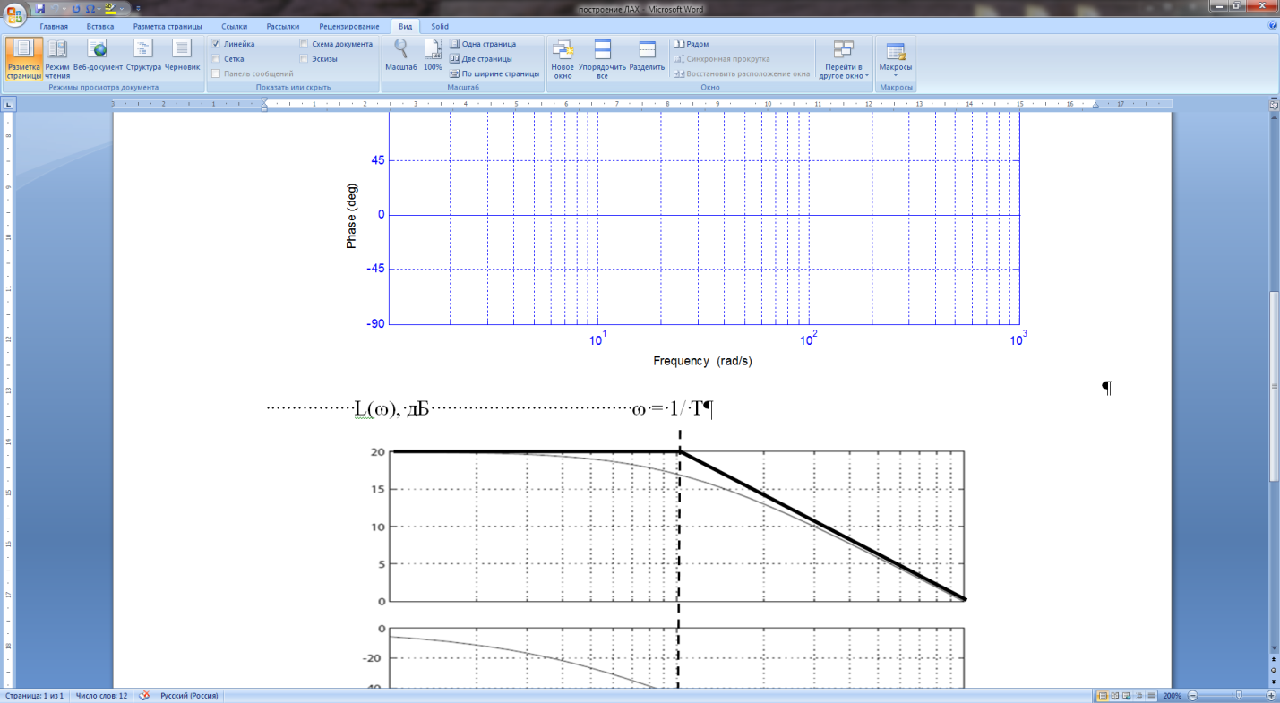Image resolution: width=1280 pixels, height=703 pixels.
Task: Switch to Структура outline view
Action: tap(143, 59)
